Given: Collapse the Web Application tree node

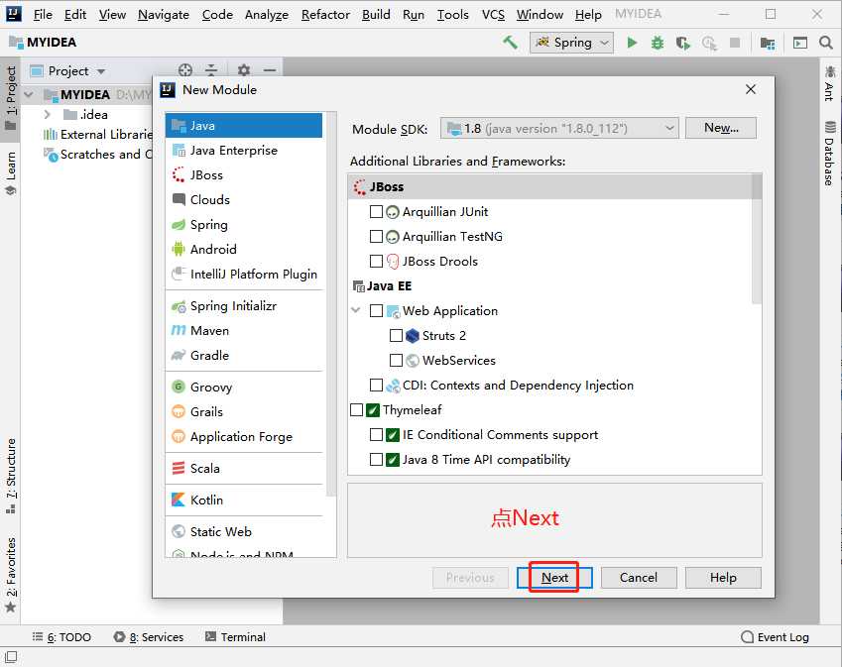Looking at the screenshot, I should pyautogui.click(x=355, y=310).
